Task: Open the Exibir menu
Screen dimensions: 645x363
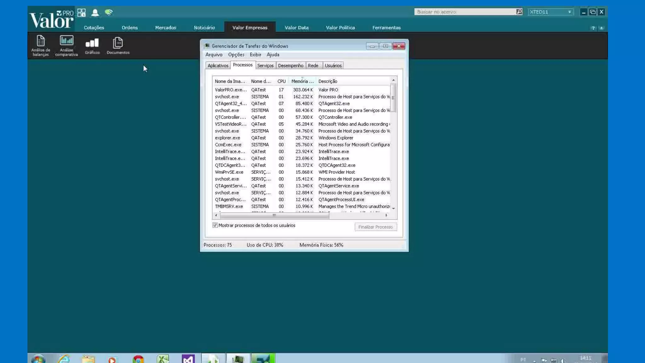Action: (255, 55)
